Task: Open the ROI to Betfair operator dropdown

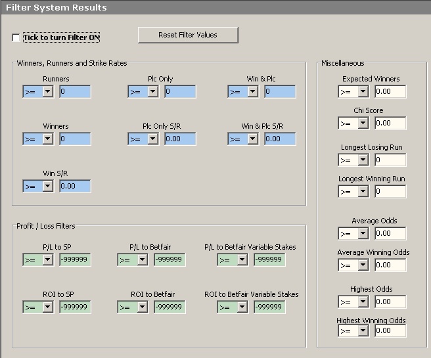Action: coord(133,307)
